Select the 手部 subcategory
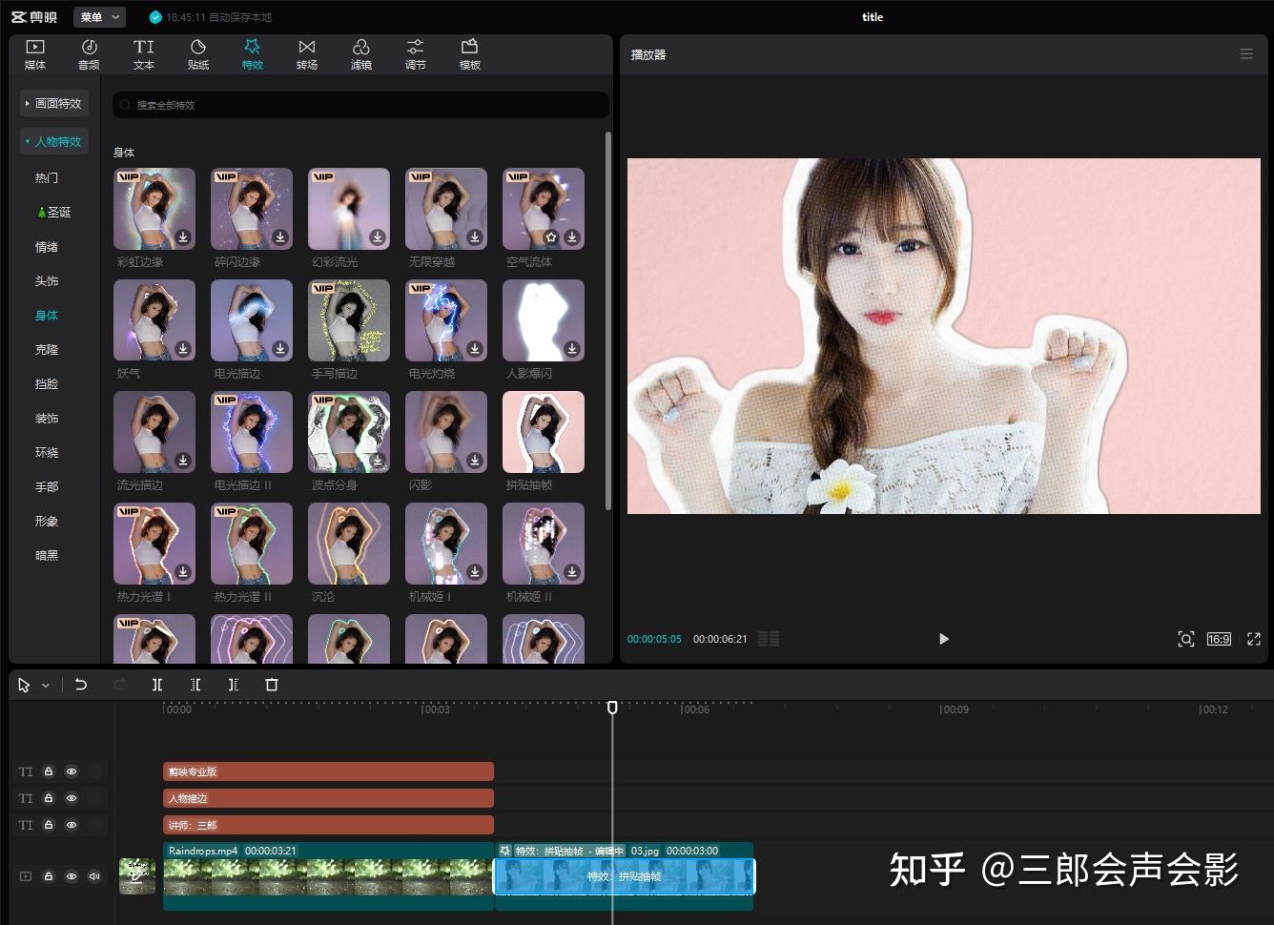The width and height of the screenshot is (1274, 925). (47, 486)
